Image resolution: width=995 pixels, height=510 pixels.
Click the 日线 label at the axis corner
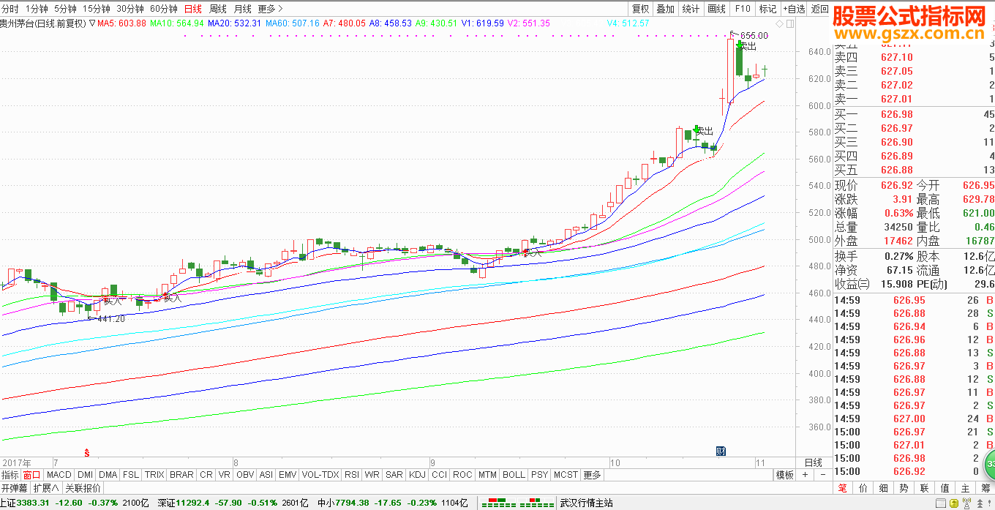(814, 462)
